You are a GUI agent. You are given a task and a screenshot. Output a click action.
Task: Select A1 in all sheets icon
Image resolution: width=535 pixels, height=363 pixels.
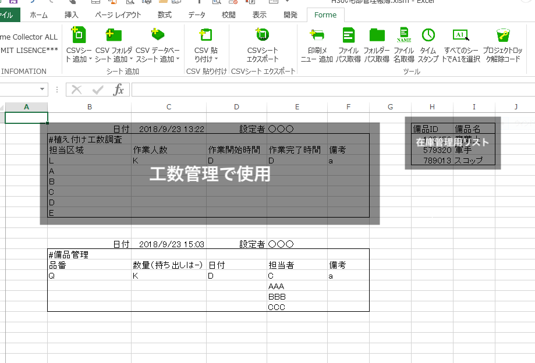click(461, 34)
